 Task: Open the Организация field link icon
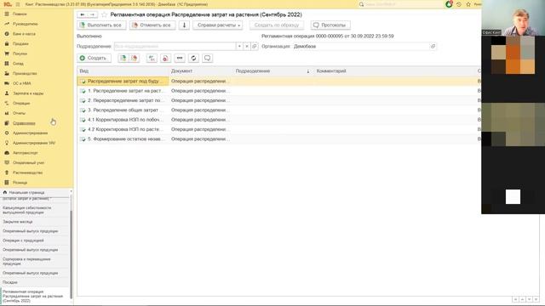tap(433, 46)
